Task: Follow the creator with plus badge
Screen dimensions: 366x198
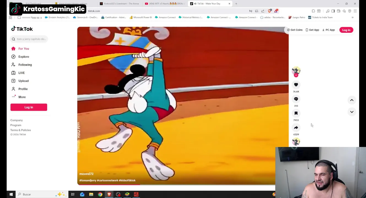Action: [x=296, y=75]
